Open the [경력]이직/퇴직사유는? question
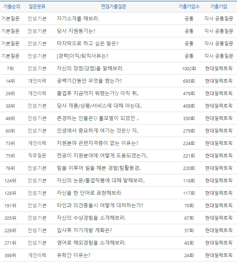The width and height of the screenshot is (237, 263). point(83,56)
